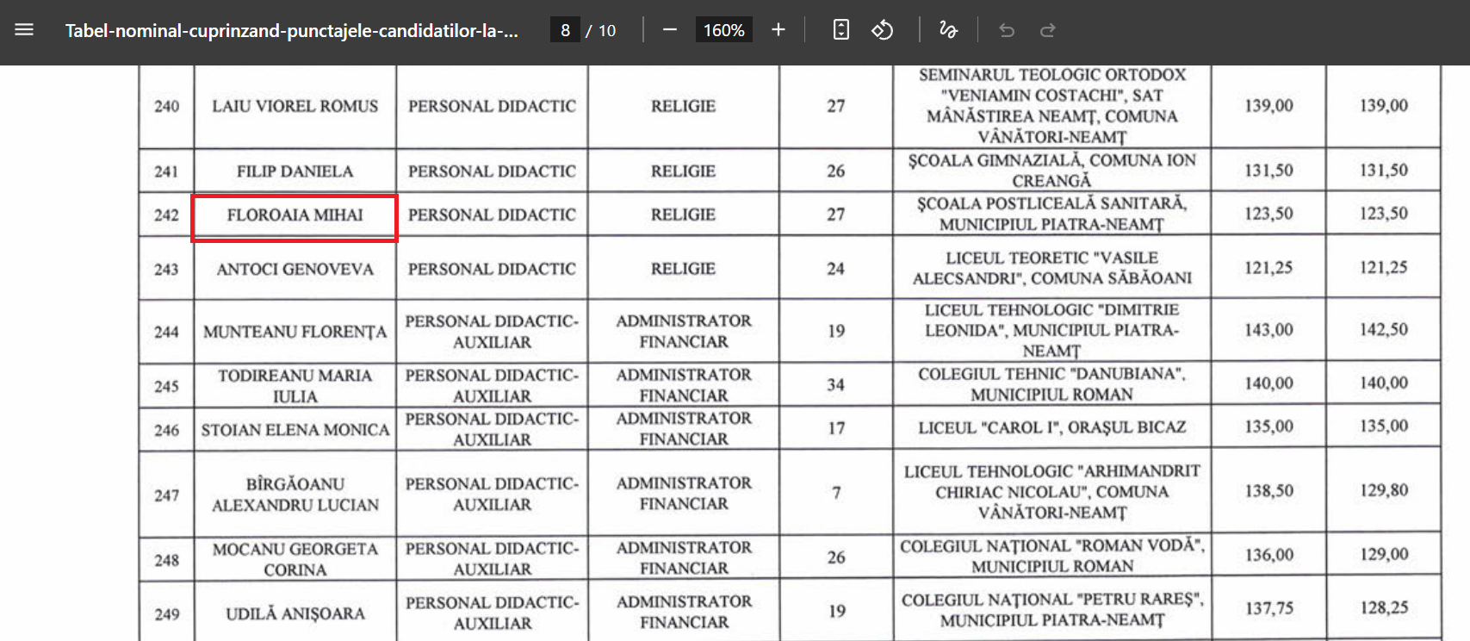Select LICEUL TEHNOLOGIC ARHIMANDRIT CHIRIAC NICOLAU cell

coord(1051,492)
